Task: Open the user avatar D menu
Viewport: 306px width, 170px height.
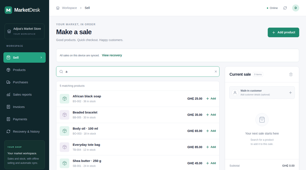Action: (295, 8)
